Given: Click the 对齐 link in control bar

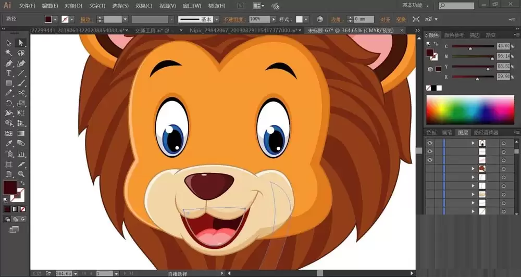Looking at the screenshot, I should [386, 19].
